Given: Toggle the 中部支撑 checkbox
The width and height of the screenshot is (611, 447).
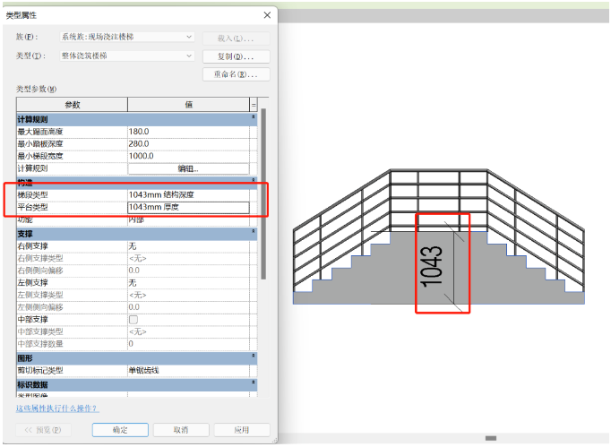Looking at the screenshot, I should coord(133,320).
